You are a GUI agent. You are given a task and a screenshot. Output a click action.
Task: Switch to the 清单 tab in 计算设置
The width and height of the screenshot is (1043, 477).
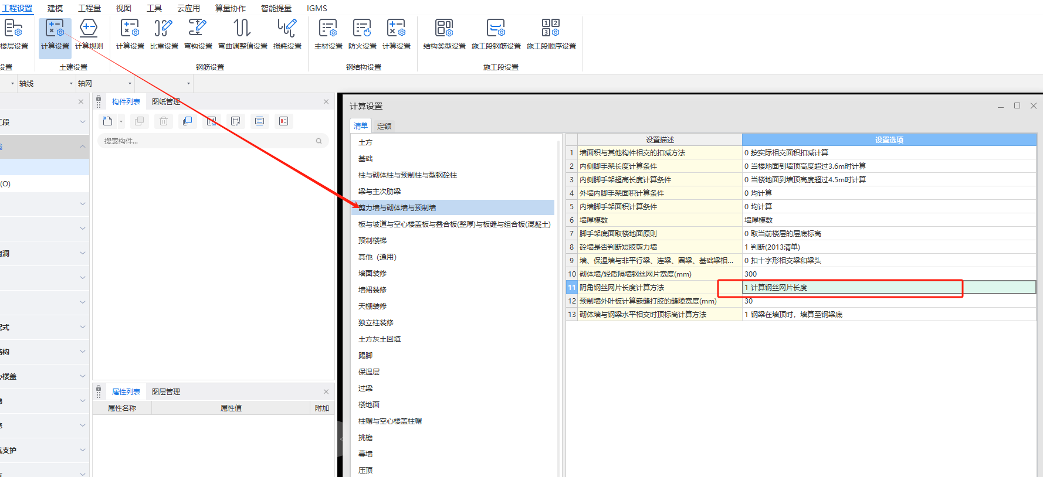point(361,125)
